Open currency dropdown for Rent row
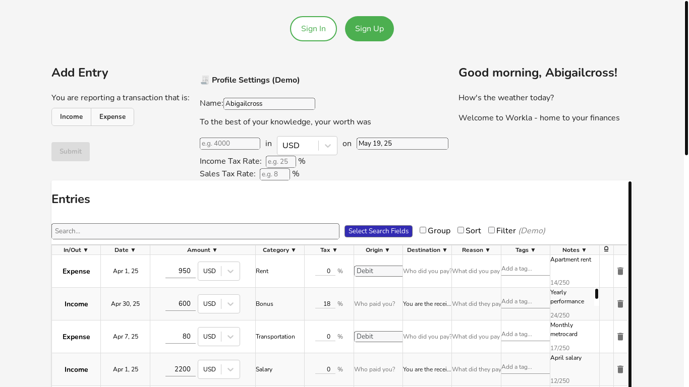The height and width of the screenshot is (387, 689). click(219, 271)
